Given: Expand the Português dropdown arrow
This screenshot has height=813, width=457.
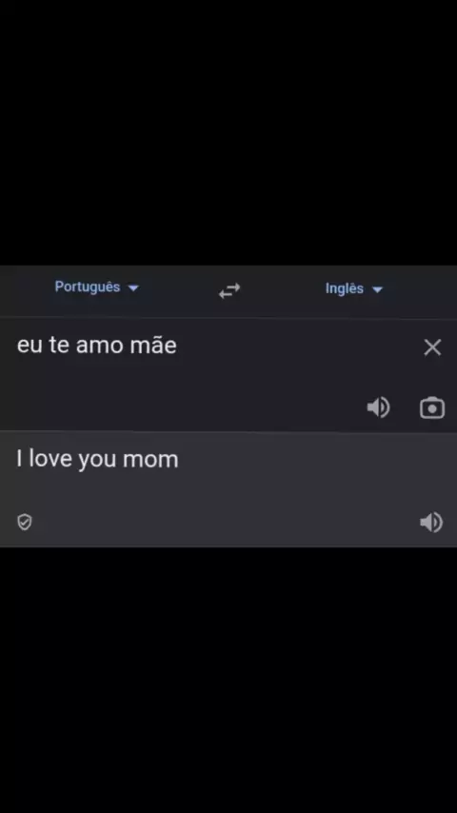Looking at the screenshot, I should coord(133,288).
